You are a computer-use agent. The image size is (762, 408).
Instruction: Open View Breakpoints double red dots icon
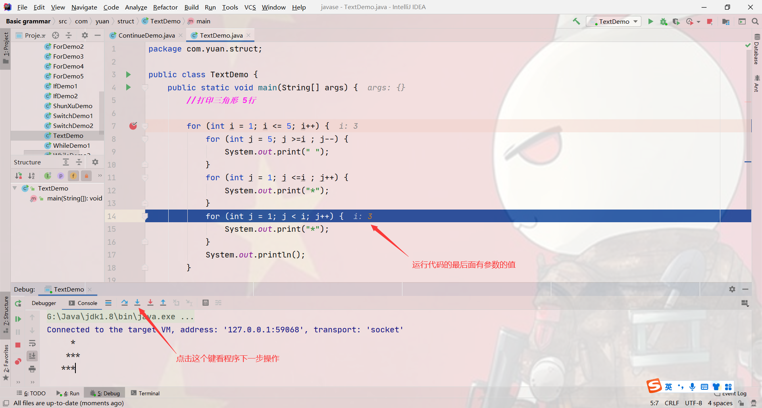18,361
